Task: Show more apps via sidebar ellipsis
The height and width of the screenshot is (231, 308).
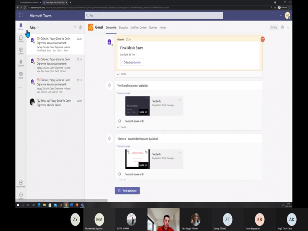Action: tap(21, 87)
